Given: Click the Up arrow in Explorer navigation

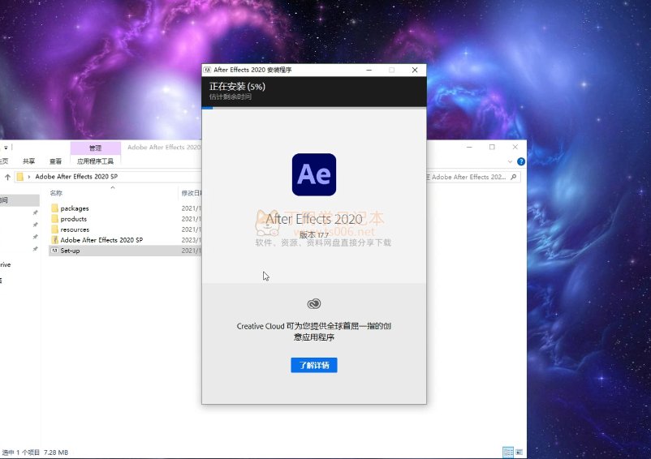Looking at the screenshot, I should click(7, 176).
